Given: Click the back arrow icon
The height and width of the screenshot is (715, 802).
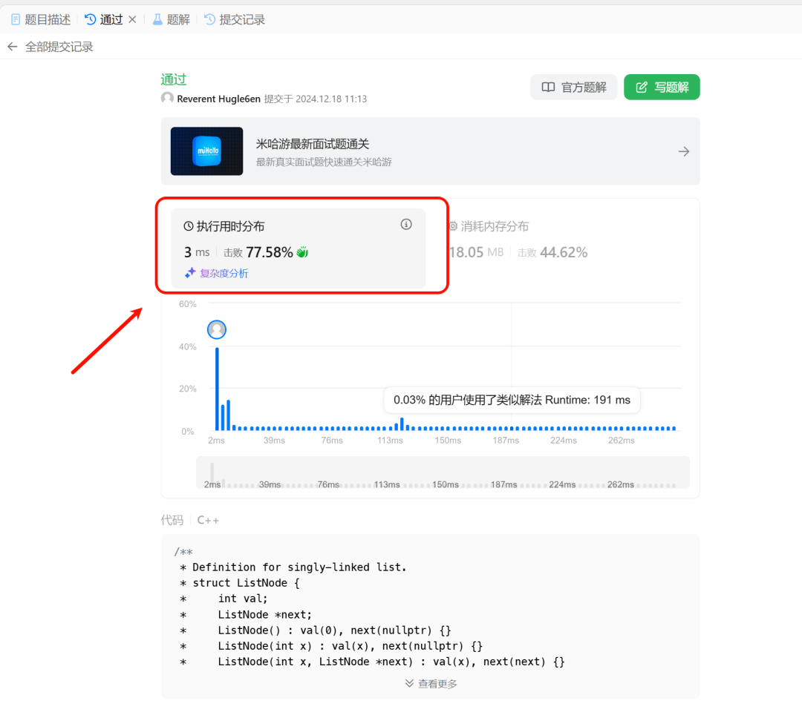Looking at the screenshot, I should 13,47.
